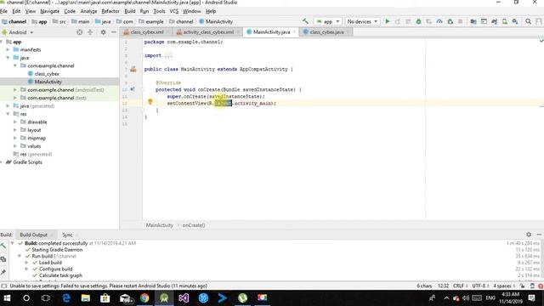Click collapse all icon in Project panel
The width and height of the screenshot is (544, 306).
90,32
